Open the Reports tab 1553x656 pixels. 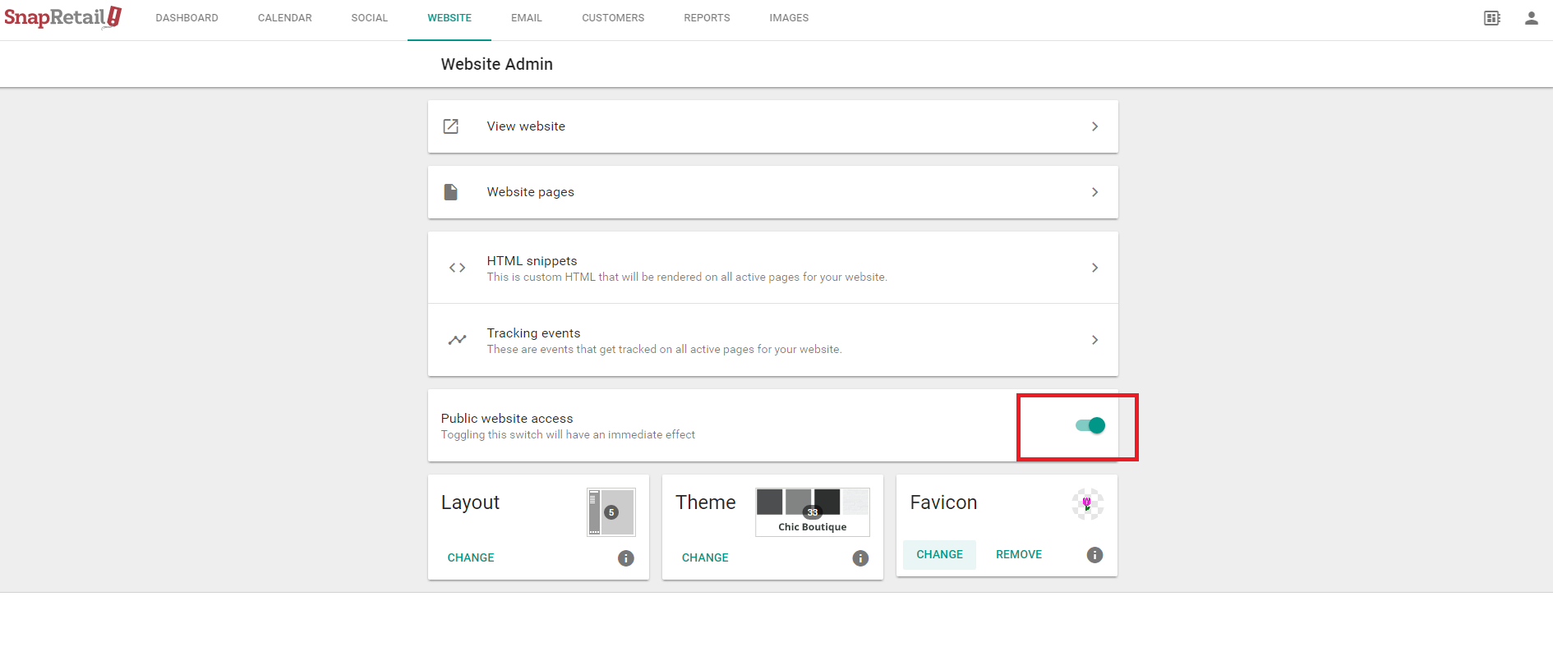pyautogui.click(x=707, y=18)
